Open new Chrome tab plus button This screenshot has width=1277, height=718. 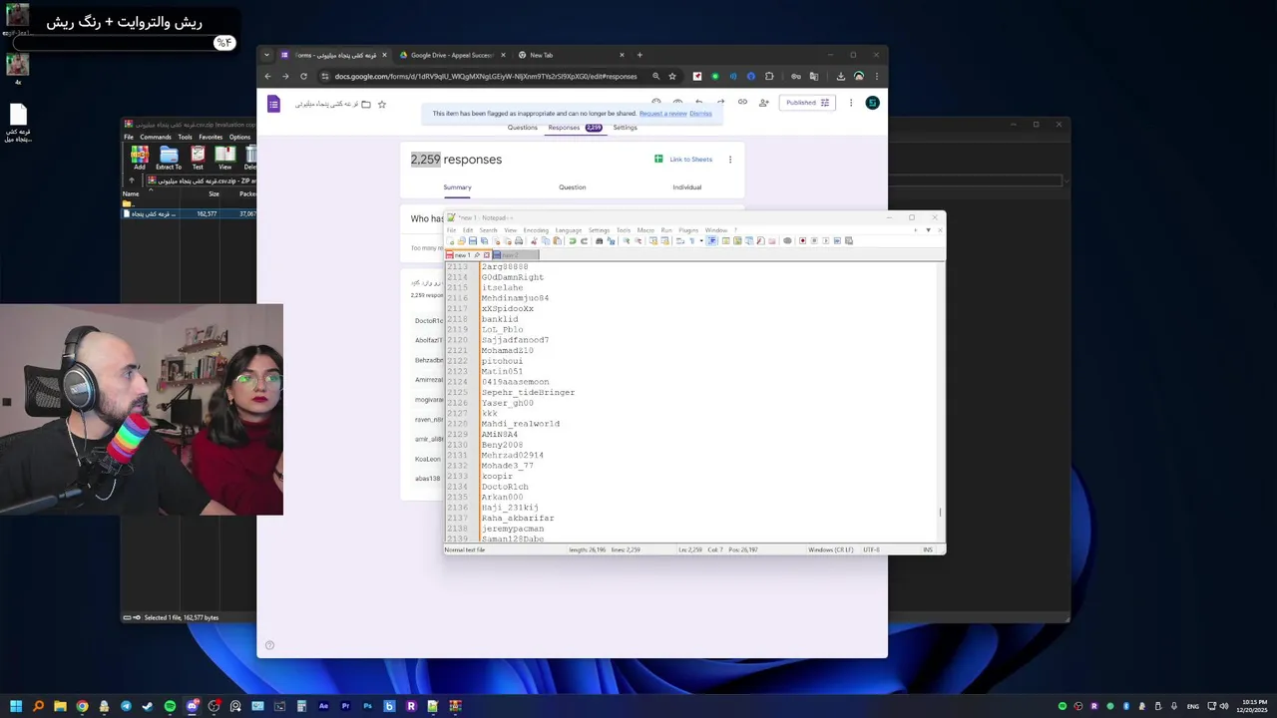[639, 55]
